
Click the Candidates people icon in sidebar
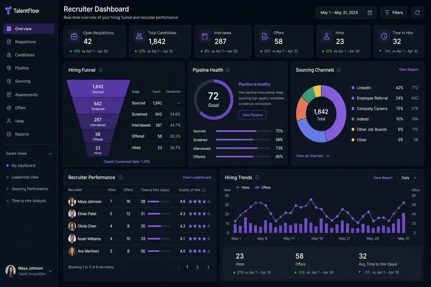pos(9,55)
